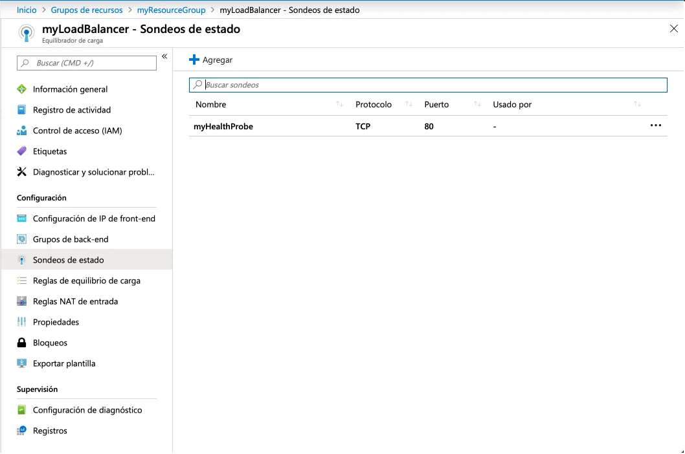
Task: Click the Reglas de equilibrio de carga icon
Action: point(21,281)
